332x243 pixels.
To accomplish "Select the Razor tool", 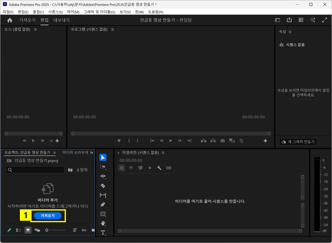I will coord(103,186).
